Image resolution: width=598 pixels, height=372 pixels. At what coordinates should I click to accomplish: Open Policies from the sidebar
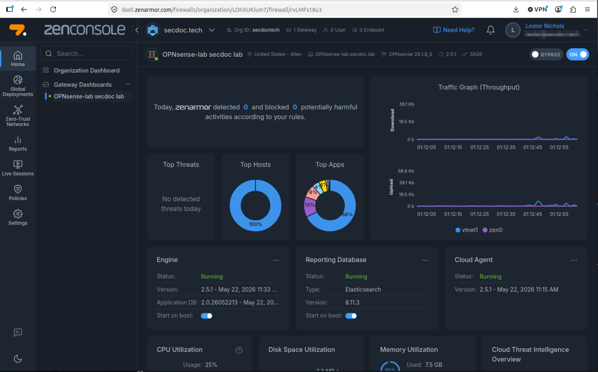pyautogui.click(x=18, y=193)
